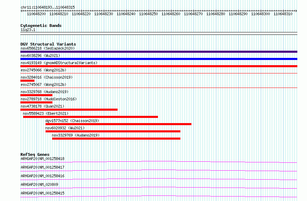The image size is (307, 201).
Task: Click red bar under dgv1577n152 label
Action: point(118,124)
